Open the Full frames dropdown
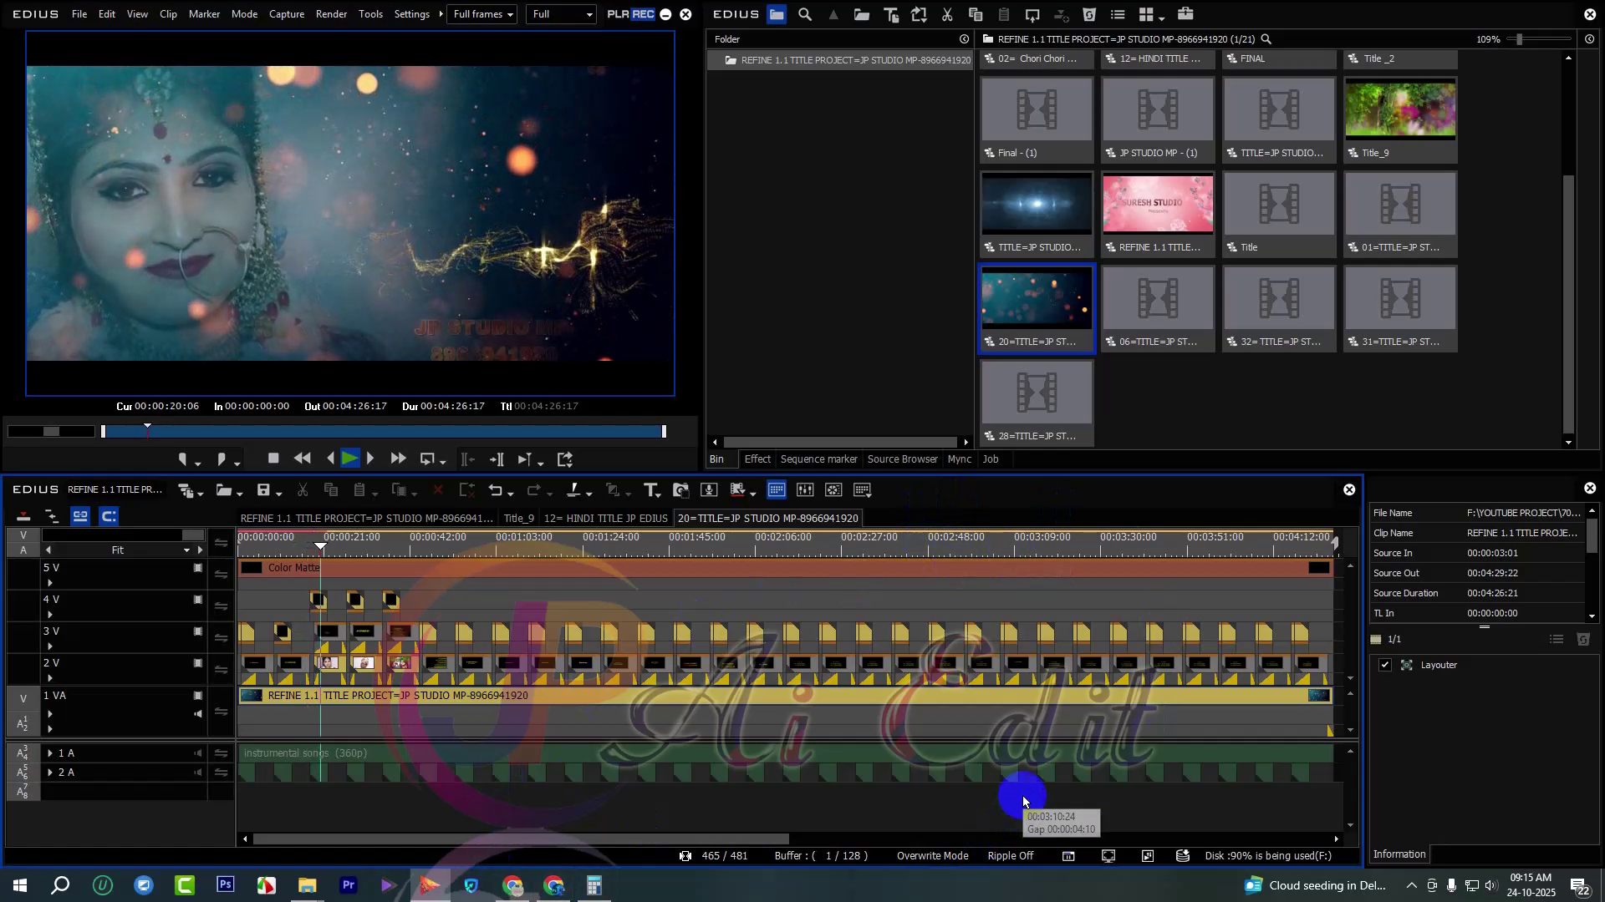This screenshot has height=902, width=1605. point(482,14)
